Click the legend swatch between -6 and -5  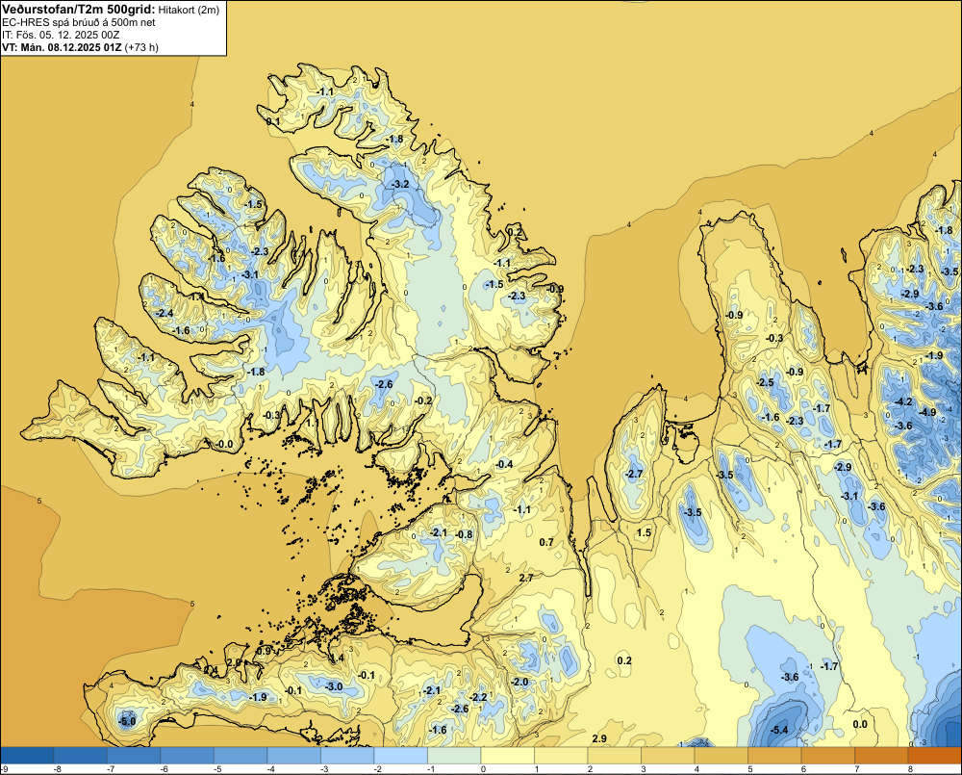[x=188, y=755]
